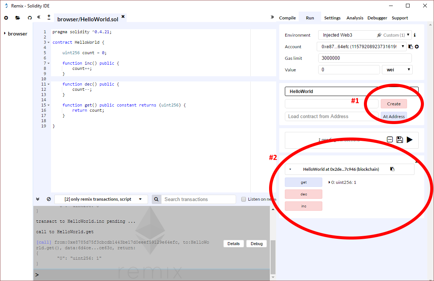Click the Search transactions field
Screen dimensions: 434x281
199,199
